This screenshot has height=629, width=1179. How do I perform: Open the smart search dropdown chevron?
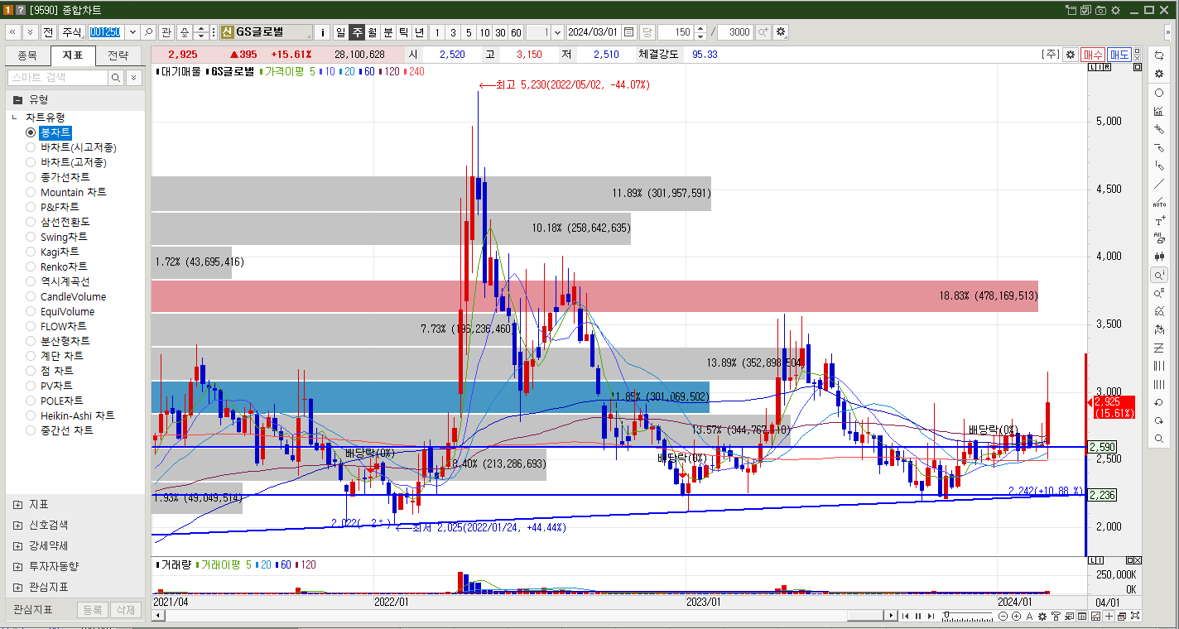coord(134,77)
